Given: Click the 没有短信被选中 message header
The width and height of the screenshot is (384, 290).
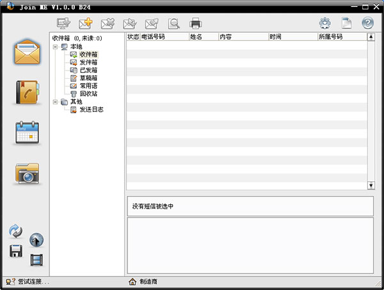Looking at the screenshot, I should click(153, 207).
